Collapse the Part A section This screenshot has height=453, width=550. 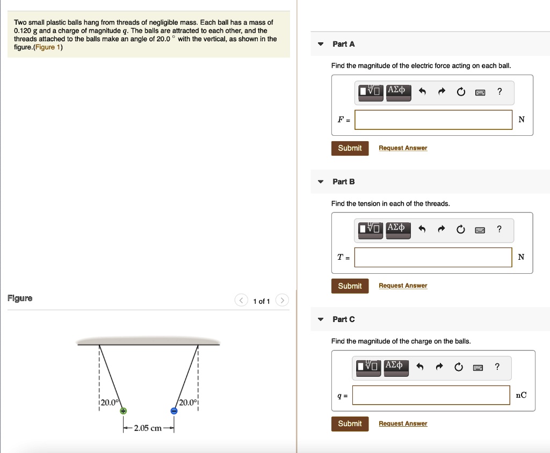tap(321, 44)
